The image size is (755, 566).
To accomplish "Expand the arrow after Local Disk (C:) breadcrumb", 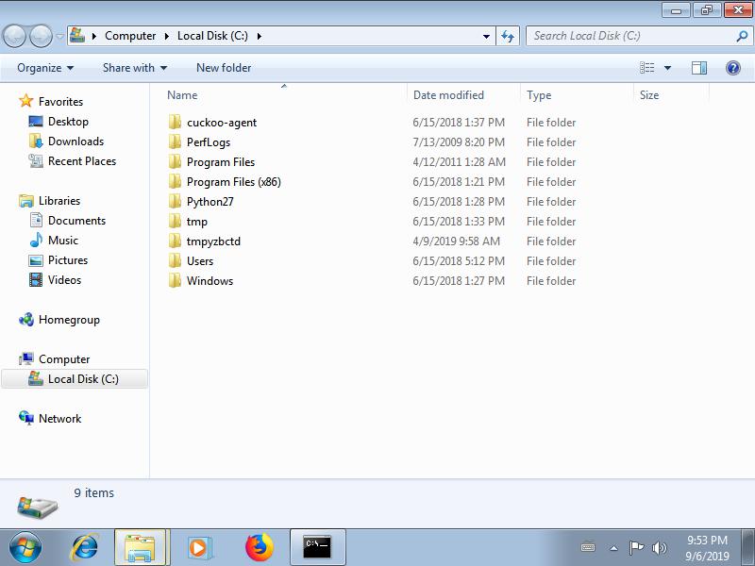I will [x=259, y=36].
